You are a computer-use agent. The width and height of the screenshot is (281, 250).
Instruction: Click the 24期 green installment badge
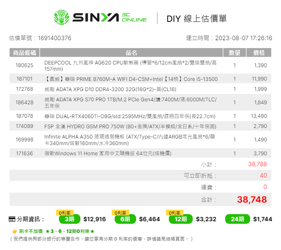[x=237, y=219]
